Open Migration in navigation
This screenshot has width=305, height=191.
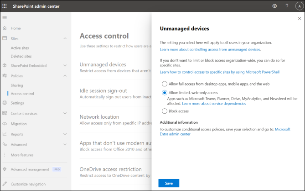19,124
